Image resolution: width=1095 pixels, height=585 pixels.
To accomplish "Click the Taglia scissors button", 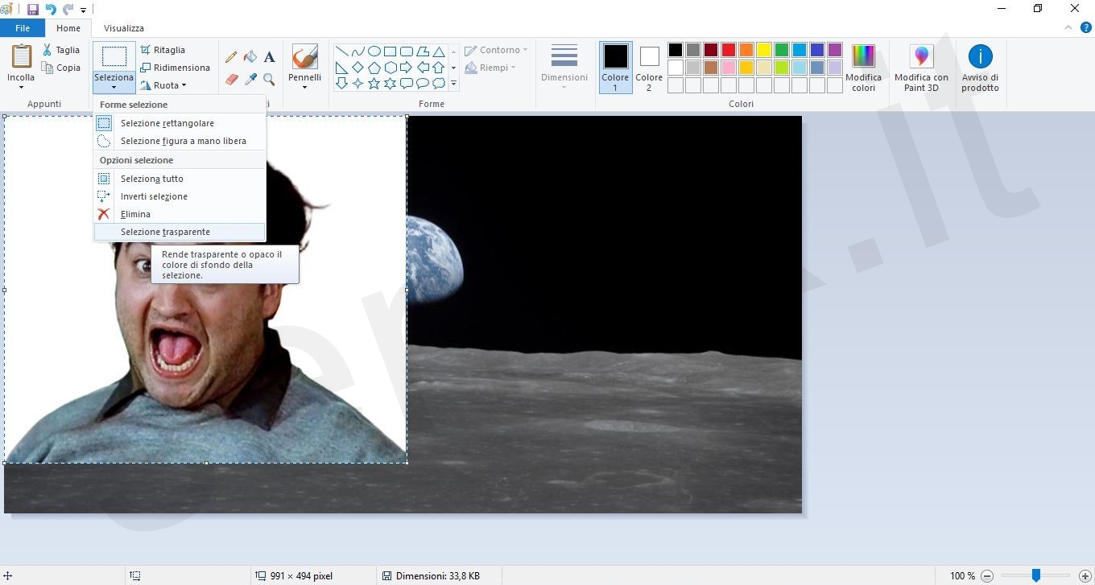I will pos(61,50).
